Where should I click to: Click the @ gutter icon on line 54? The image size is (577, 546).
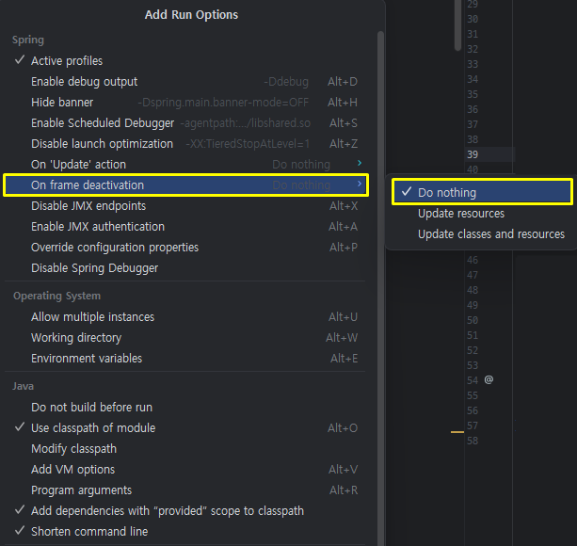tap(489, 379)
